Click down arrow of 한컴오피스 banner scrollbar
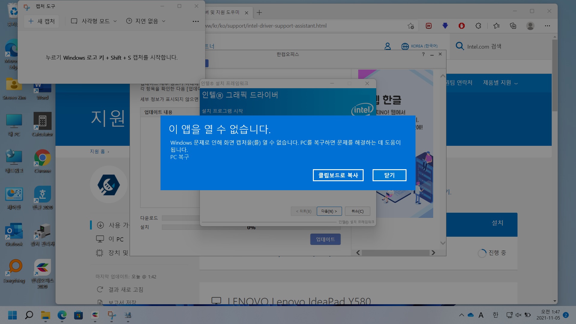The width and height of the screenshot is (576, 324). pos(443,243)
